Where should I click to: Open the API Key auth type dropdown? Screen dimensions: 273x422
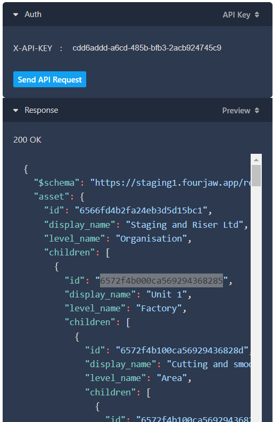241,15
